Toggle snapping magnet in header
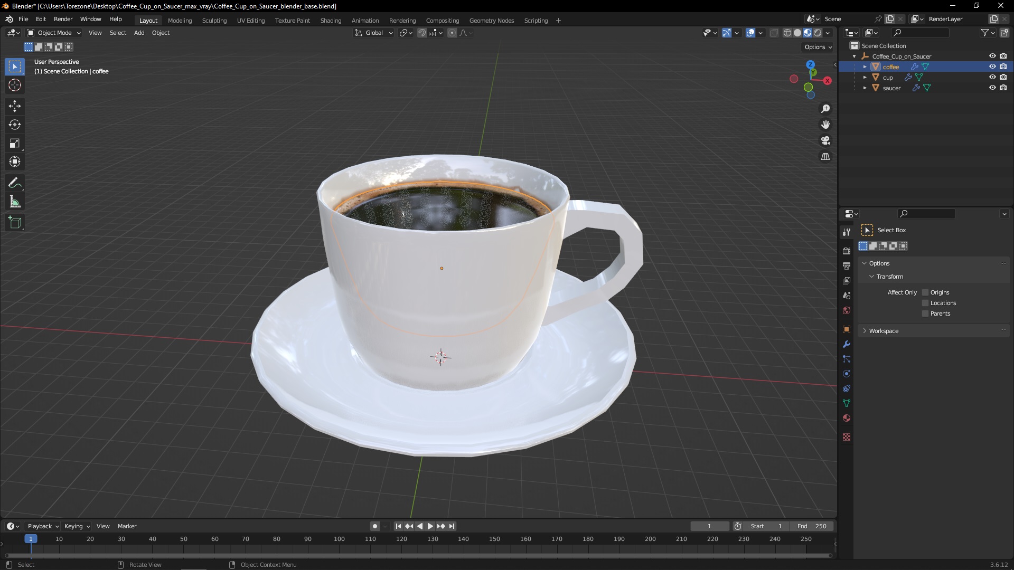This screenshot has height=570, width=1014. click(x=421, y=33)
